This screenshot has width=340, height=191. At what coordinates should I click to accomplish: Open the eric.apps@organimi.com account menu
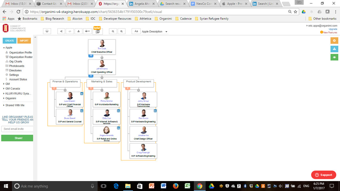(x=322, y=26)
